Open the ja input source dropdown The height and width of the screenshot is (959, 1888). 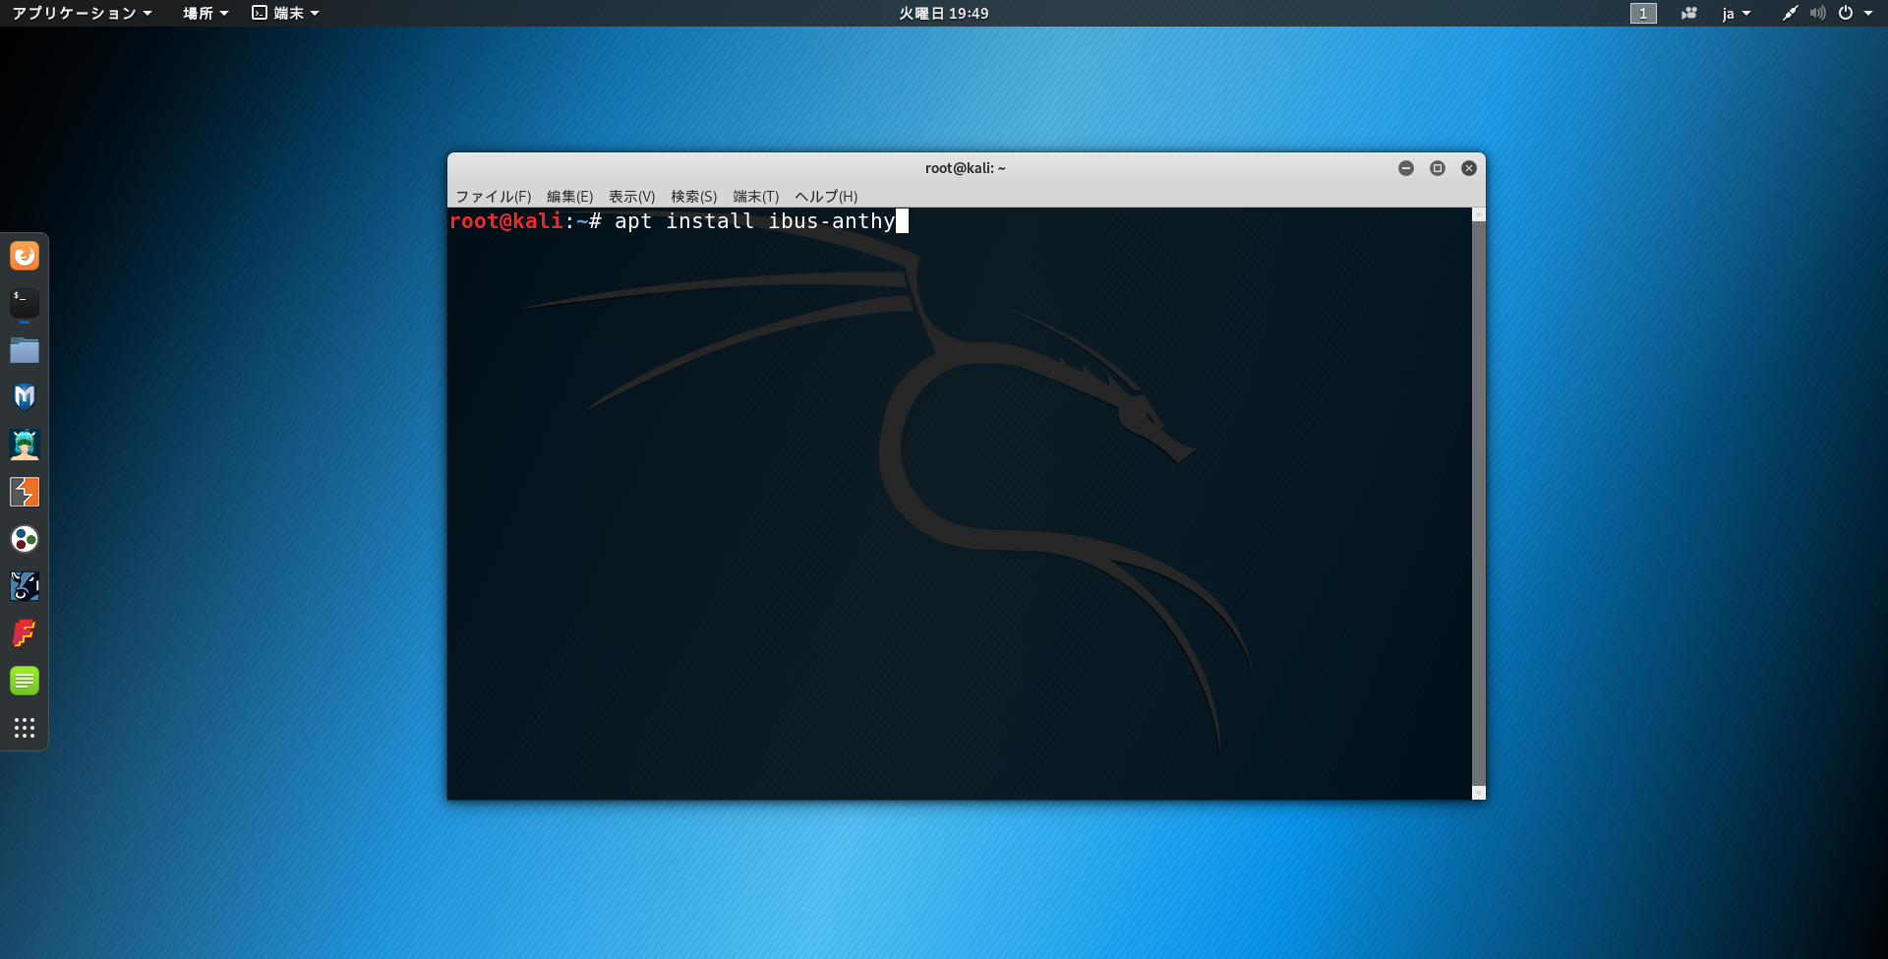click(x=1737, y=13)
